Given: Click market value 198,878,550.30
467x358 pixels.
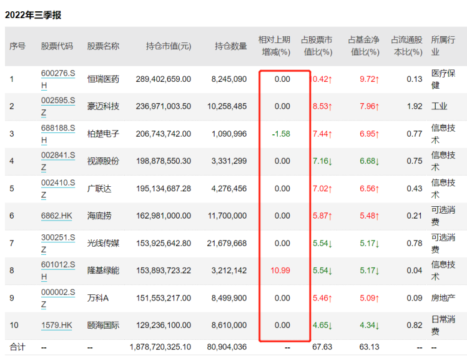Looking at the screenshot, I should [164, 161].
